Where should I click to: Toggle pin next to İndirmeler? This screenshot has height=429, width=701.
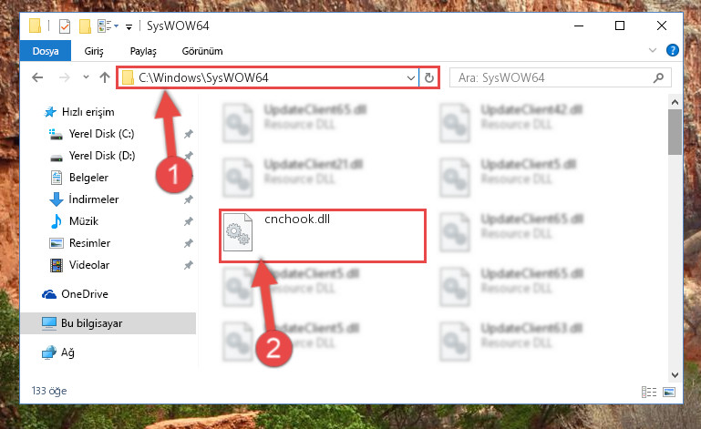tap(188, 199)
